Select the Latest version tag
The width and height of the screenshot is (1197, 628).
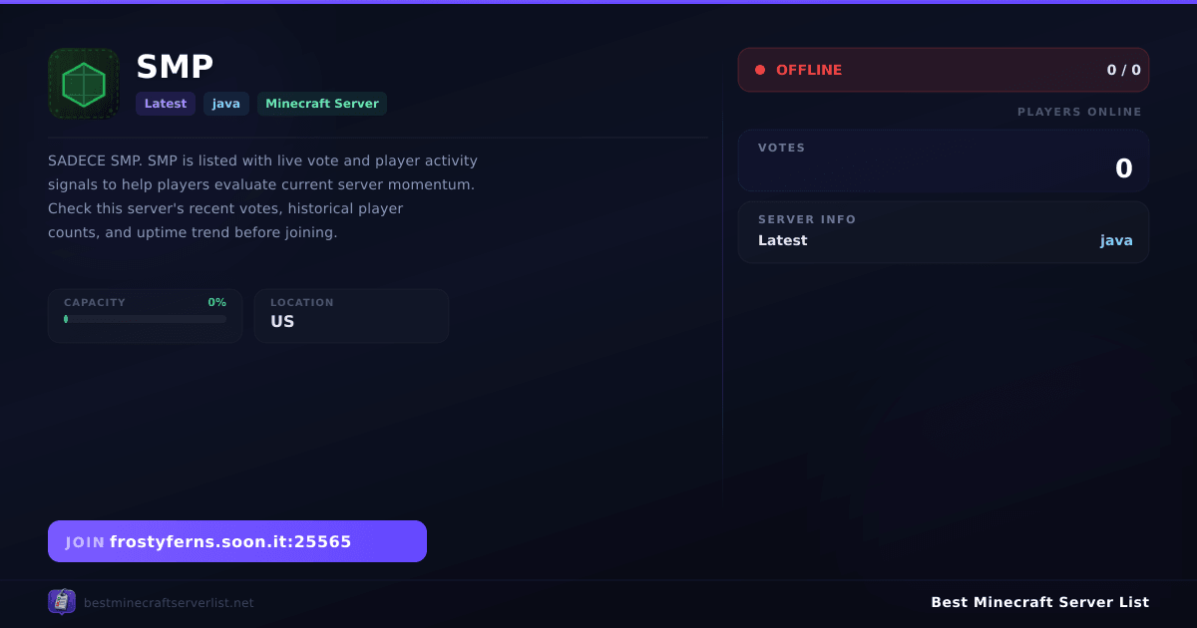166,104
